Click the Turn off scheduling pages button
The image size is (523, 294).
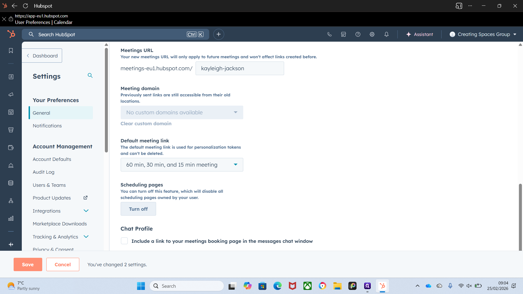click(138, 209)
